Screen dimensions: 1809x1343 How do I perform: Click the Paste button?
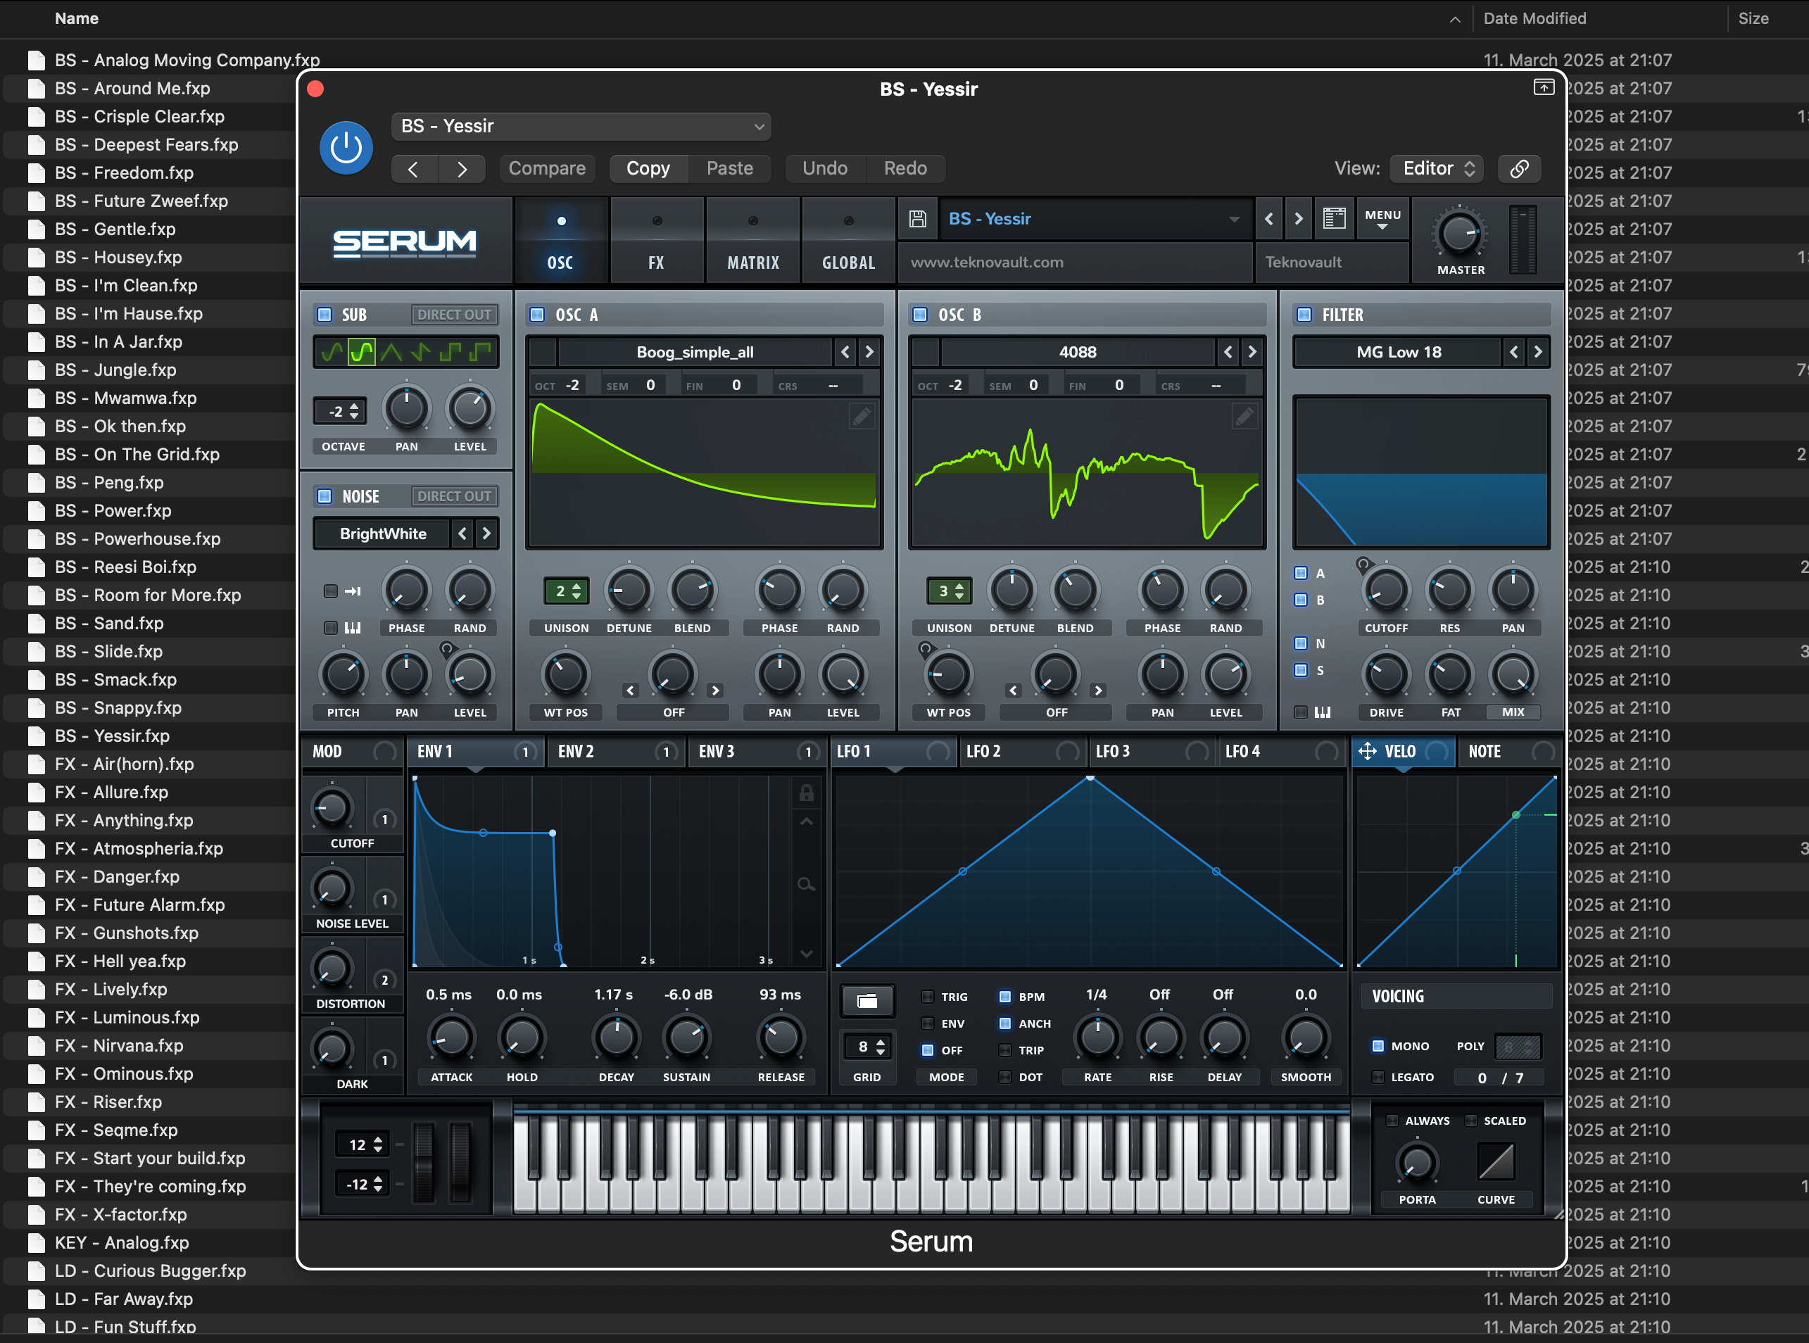tap(729, 168)
